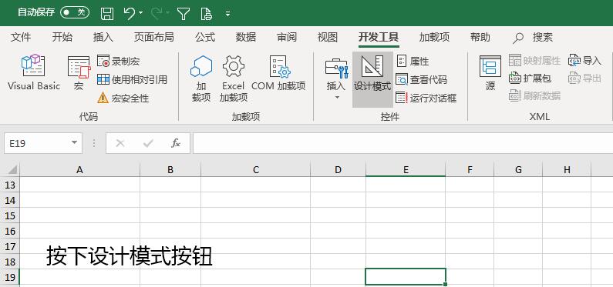Click the Enter checkmark formula bar icon
This screenshot has width=613, height=287.
(x=148, y=143)
